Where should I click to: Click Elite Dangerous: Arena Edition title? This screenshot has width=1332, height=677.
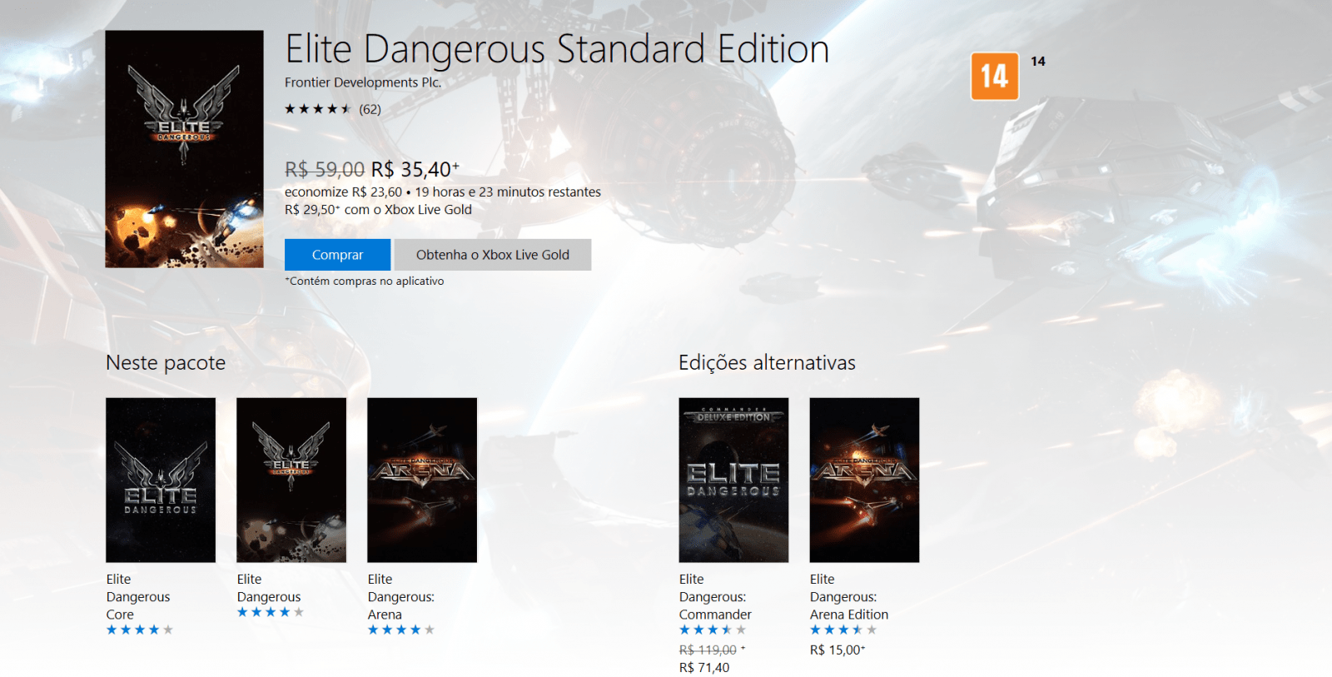[x=849, y=597]
